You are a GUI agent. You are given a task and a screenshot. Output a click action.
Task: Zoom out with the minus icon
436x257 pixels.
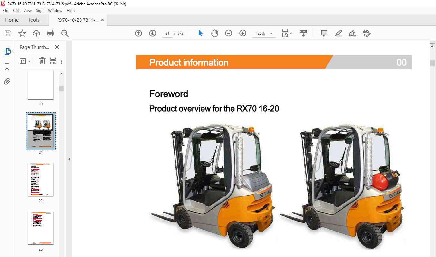pyautogui.click(x=229, y=33)
